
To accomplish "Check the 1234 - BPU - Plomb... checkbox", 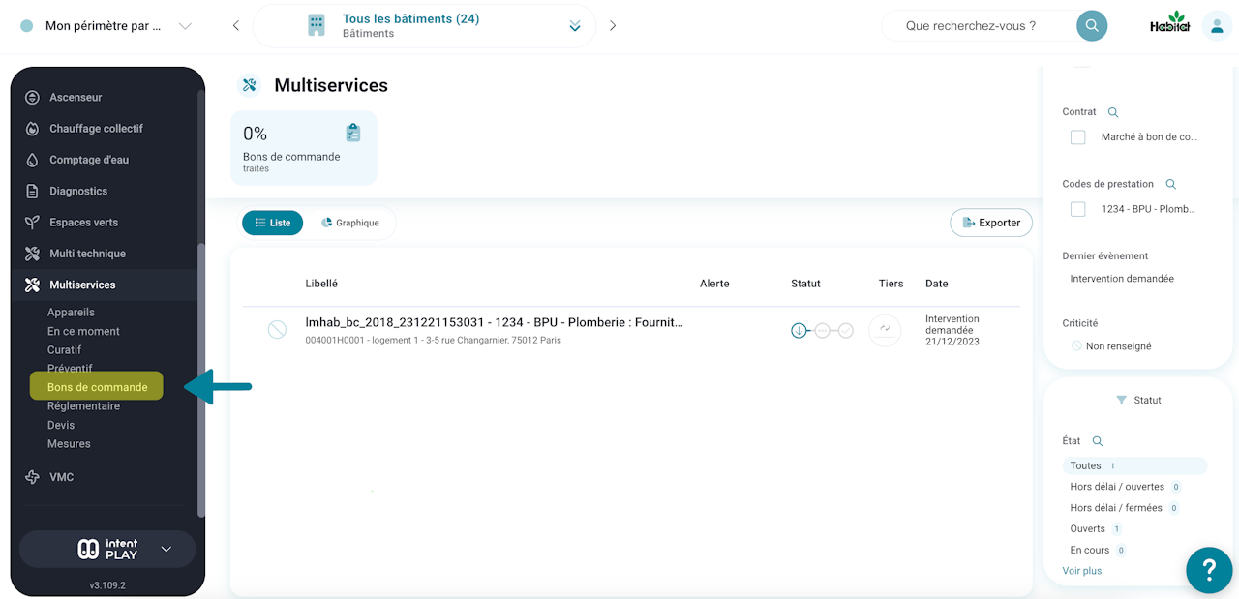I will click(1077, 209).
